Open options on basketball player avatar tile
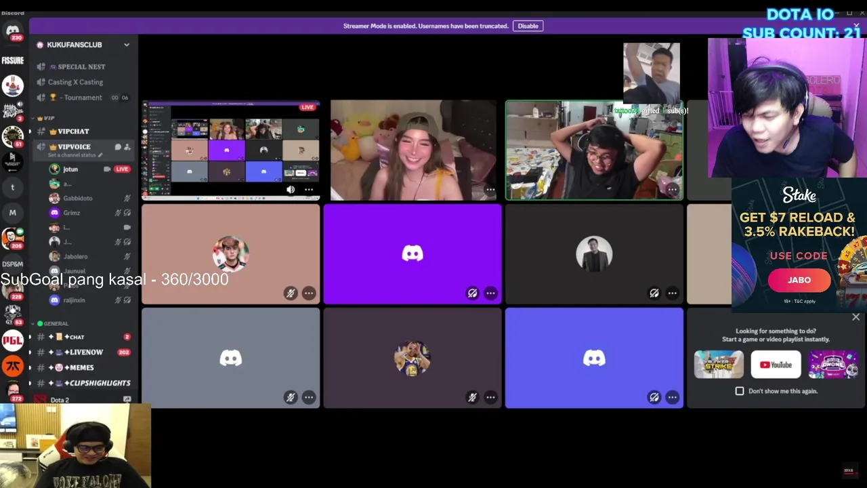The image size is (867, 488). click(490, 397)
